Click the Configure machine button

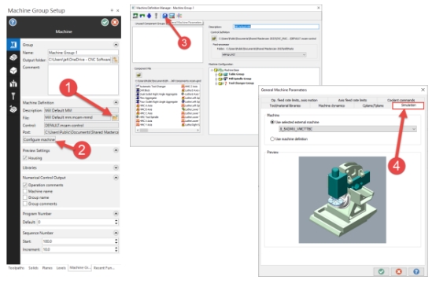pyautogui.click(x=39, y=140)
